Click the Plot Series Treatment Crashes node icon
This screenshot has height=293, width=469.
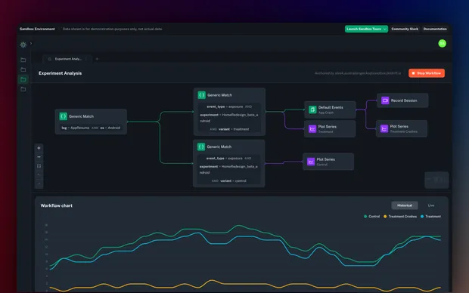coord(384,128)
